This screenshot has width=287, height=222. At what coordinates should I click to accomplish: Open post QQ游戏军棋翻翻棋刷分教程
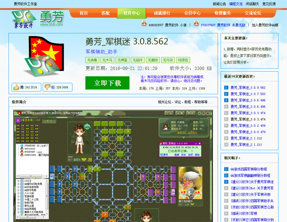coord(250,176)
